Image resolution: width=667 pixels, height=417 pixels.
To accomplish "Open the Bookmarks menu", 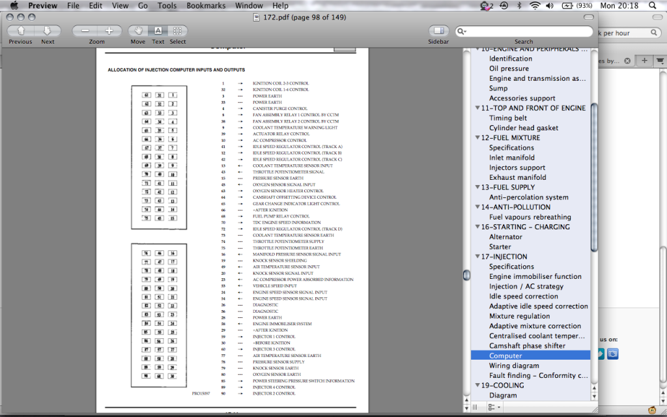I will (206, 6).
